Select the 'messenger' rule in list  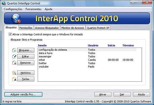(87, 57)
